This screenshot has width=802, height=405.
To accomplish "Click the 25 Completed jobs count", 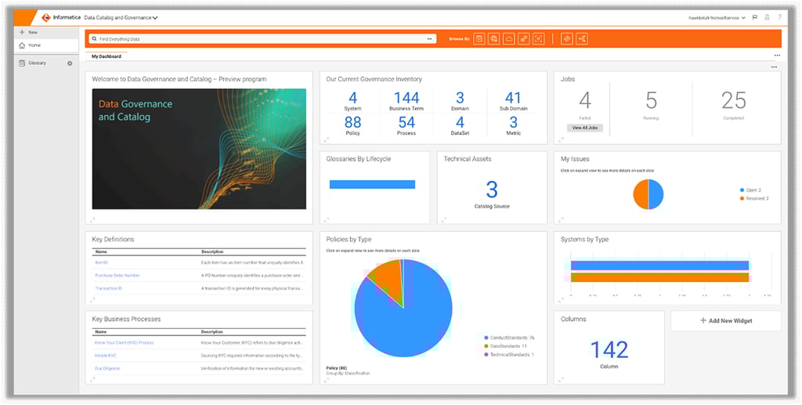I will pyautogui.click(x=734, y=101).
